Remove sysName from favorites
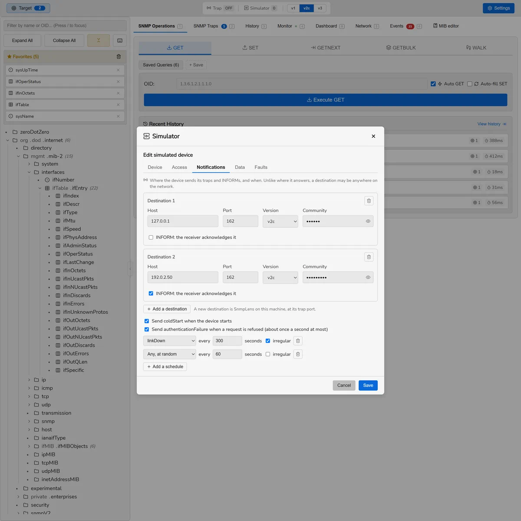Screen dimensions: 521x521 click(x=118, y=116)
